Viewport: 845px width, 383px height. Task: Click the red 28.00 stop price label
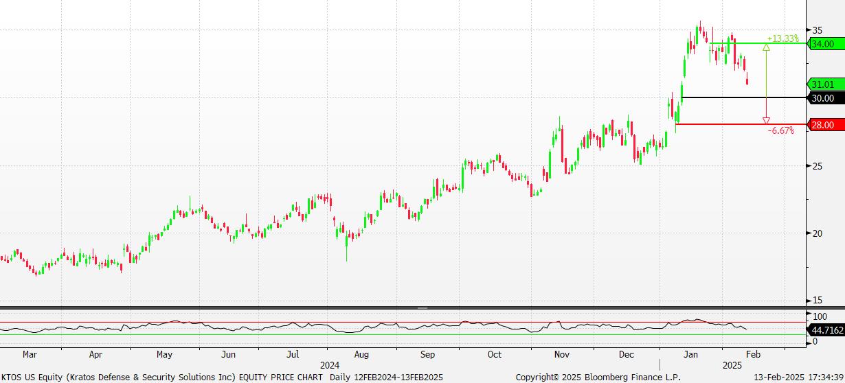pos(825,124)
